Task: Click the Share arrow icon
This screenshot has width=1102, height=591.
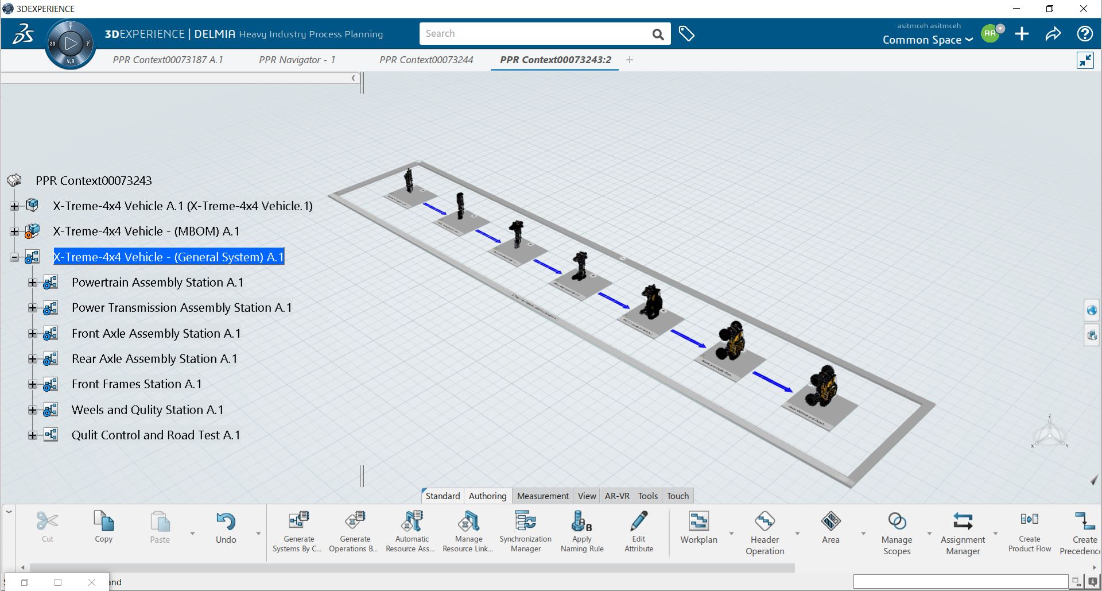Action: click(x=1053, y=34)
